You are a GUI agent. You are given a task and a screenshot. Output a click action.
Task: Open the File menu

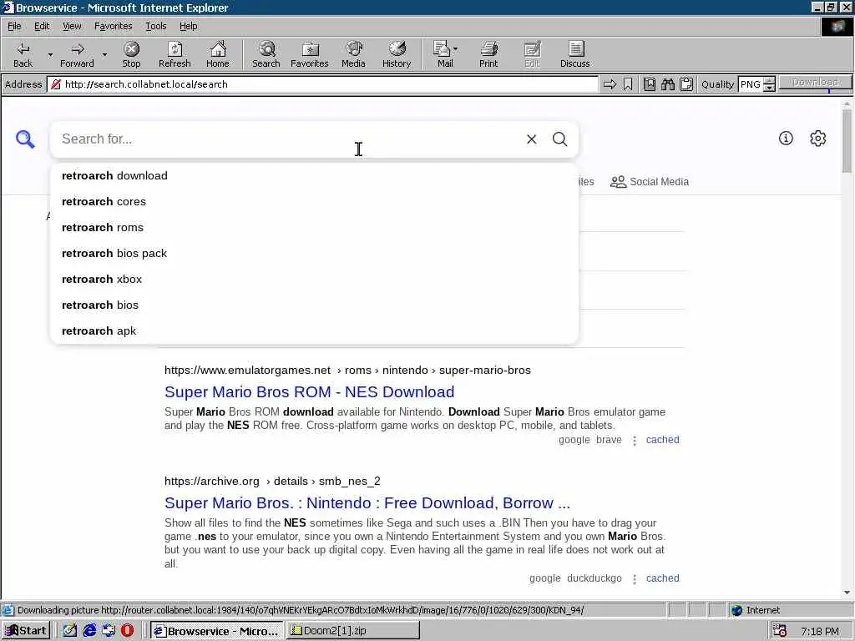click(x=14, y=26)
